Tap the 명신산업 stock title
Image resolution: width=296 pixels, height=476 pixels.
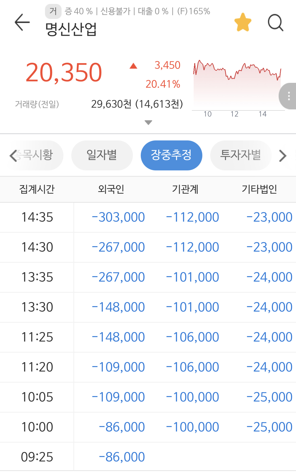[71, 29]
